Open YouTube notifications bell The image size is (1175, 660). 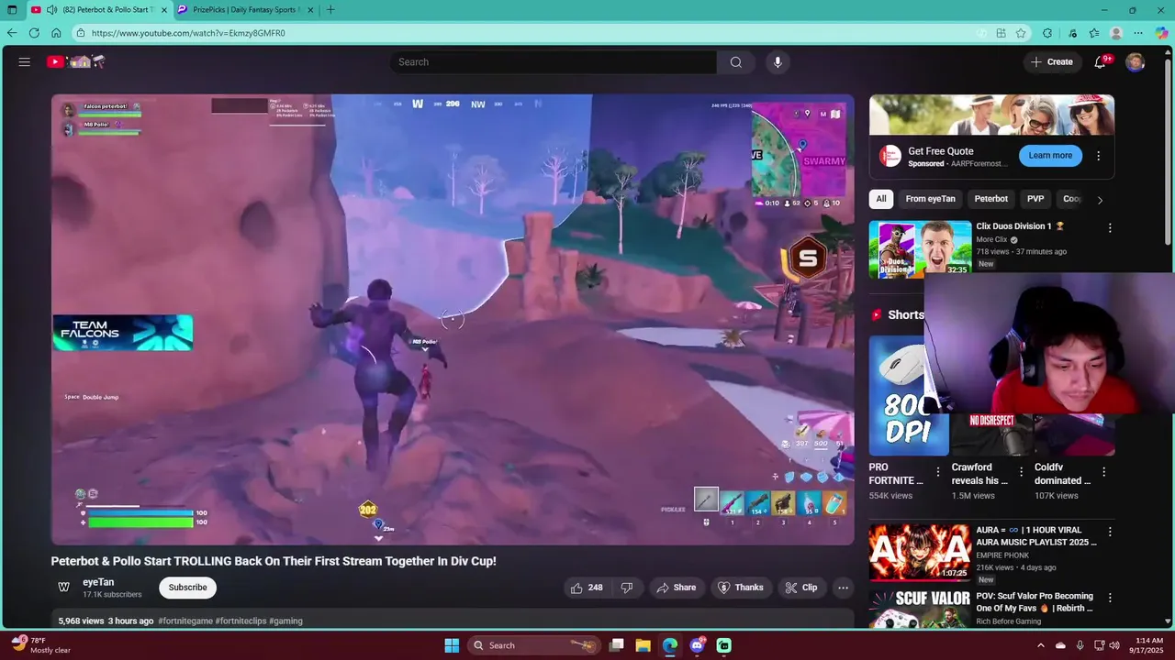1100,61
